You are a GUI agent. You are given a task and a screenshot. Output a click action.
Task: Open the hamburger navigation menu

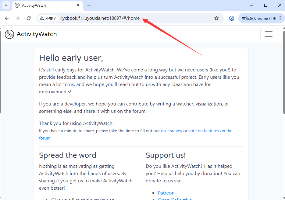tap(269, 34)
